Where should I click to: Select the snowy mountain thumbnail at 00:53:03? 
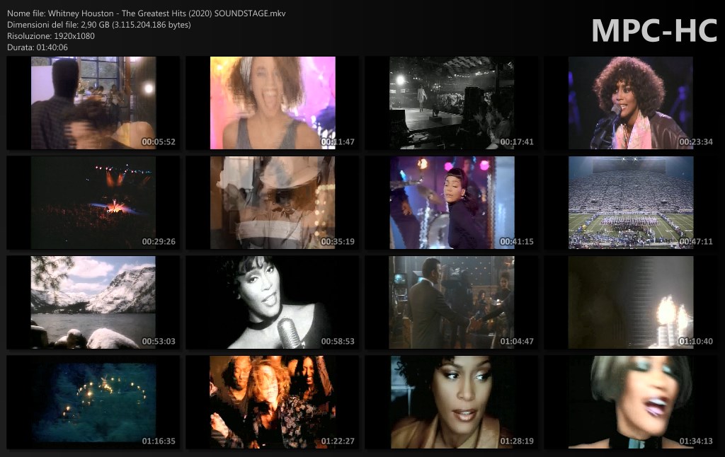point(93,302)
